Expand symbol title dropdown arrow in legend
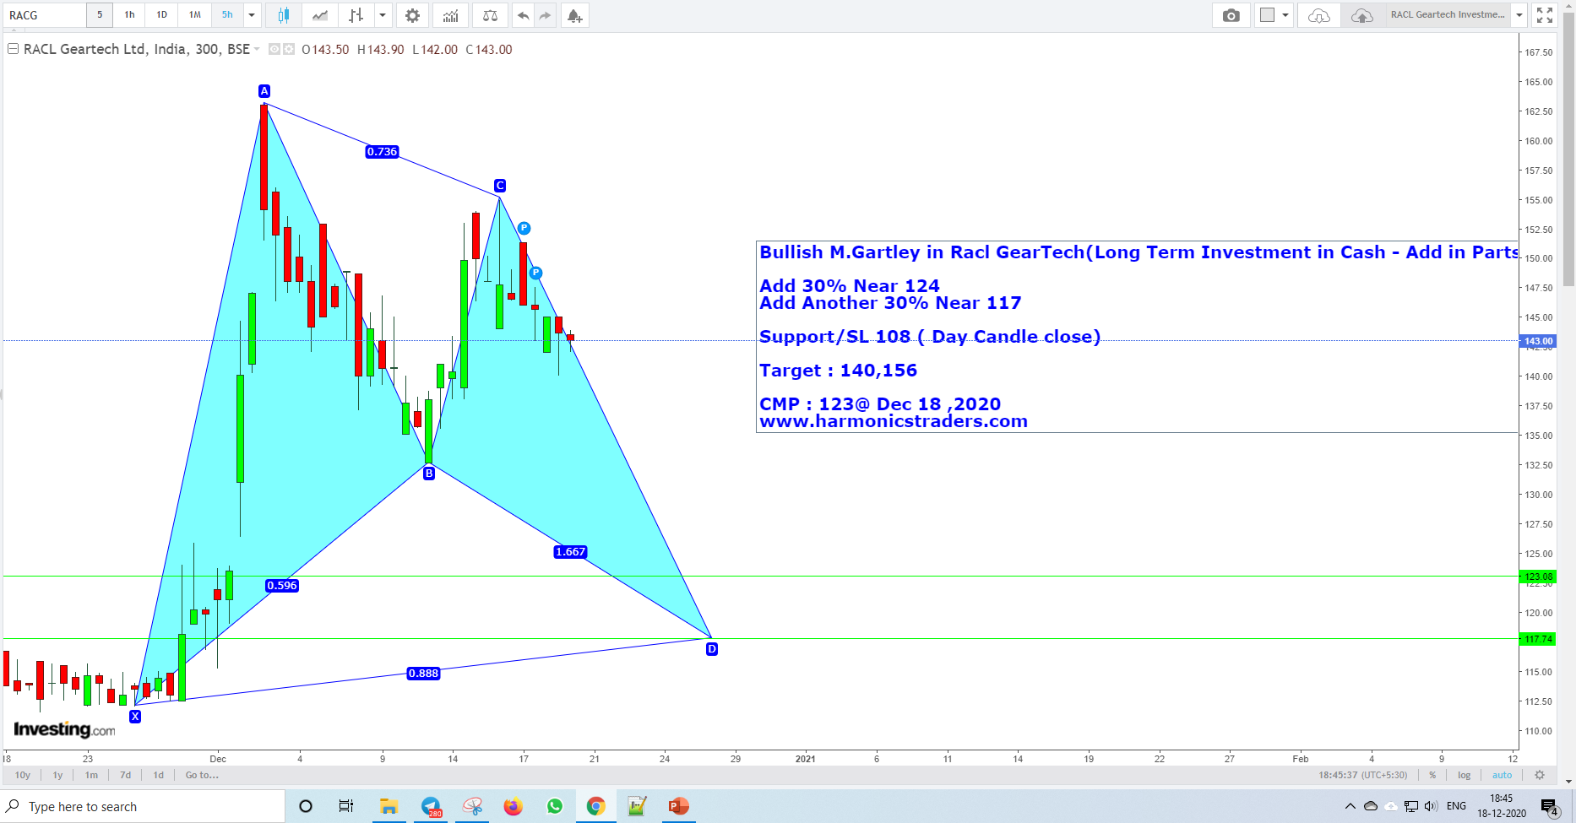Image resolution: width=1576 pixels, height=823 pixels. click(257, 49)
